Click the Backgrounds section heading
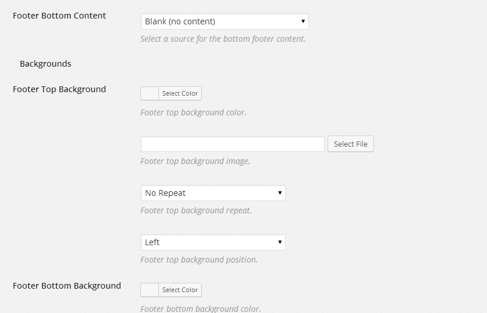This screenshot has height=313, width=487. tap(46, 64)
